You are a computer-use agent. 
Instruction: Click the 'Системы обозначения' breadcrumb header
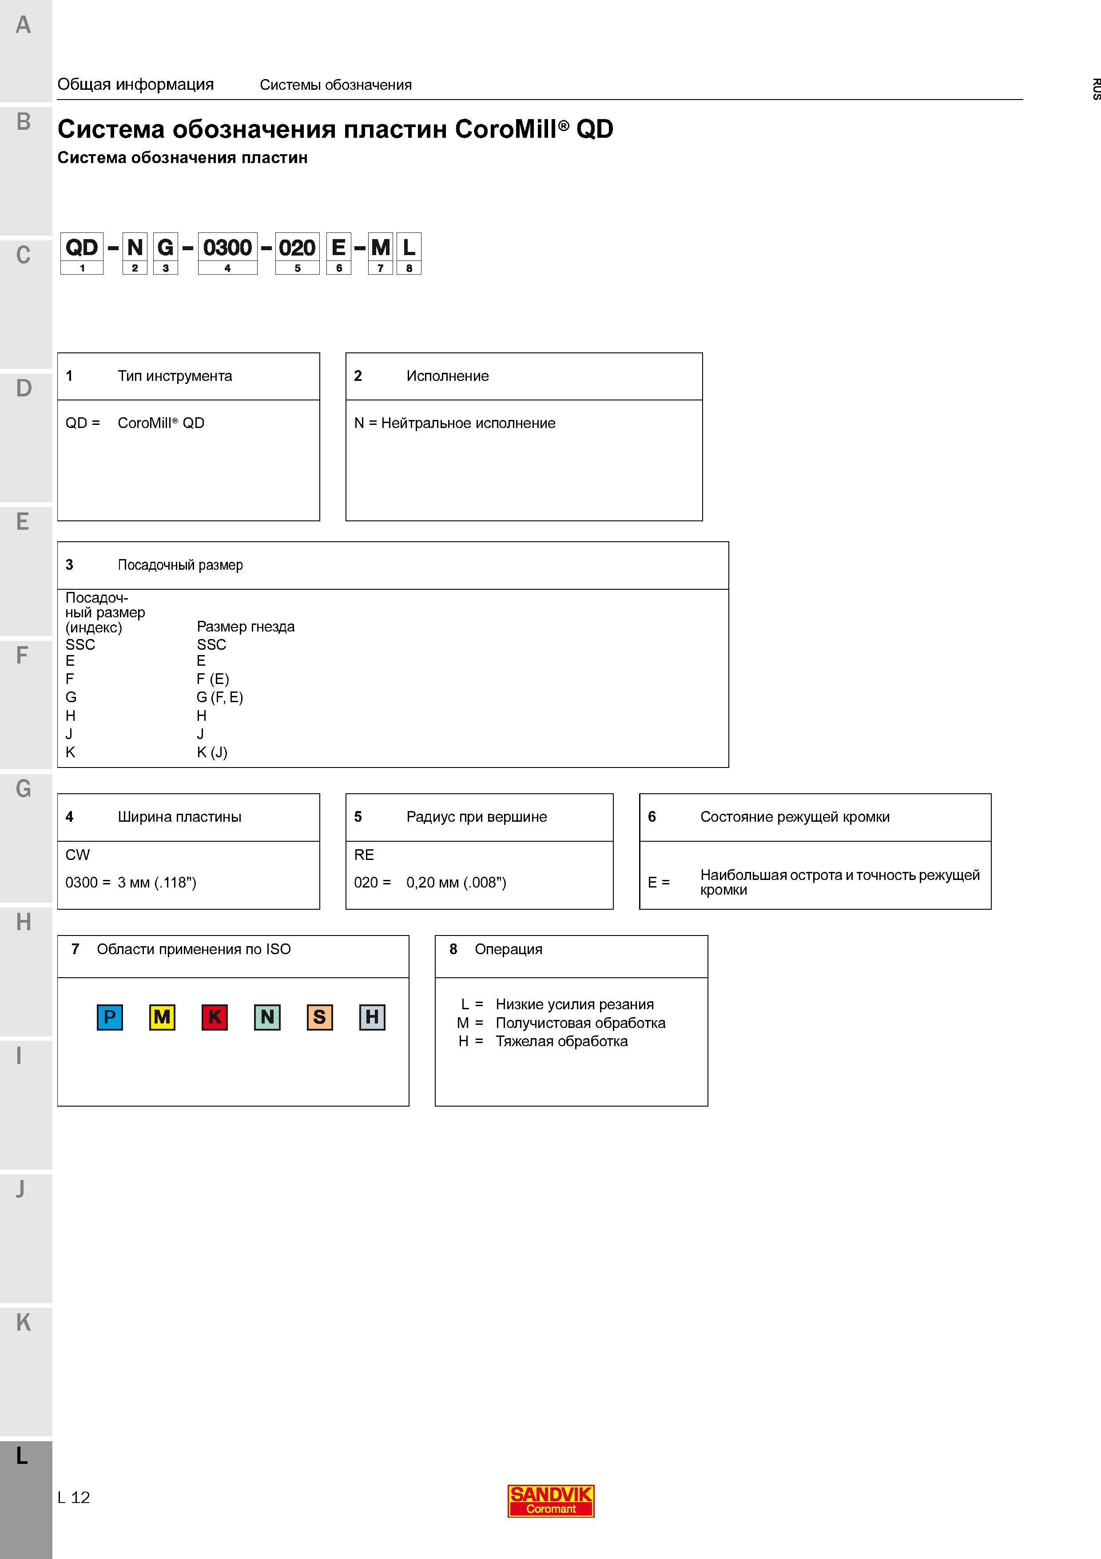click(336, 85)
